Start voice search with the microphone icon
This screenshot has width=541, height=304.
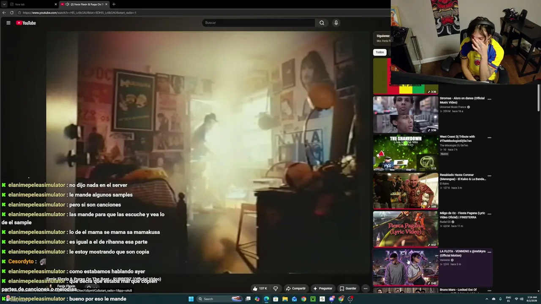(336, 23)
